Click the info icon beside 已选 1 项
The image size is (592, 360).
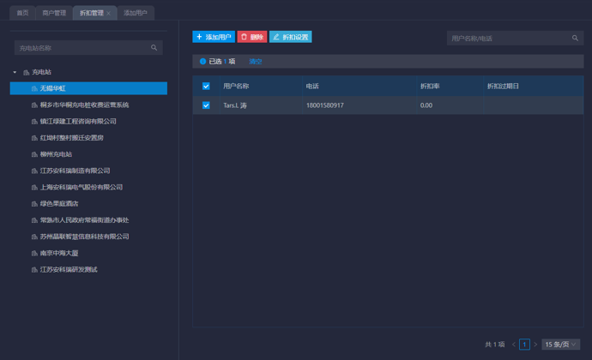tap(202, 61)
